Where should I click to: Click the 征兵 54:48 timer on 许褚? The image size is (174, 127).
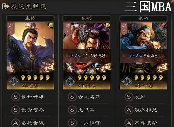tap(143, 56)
